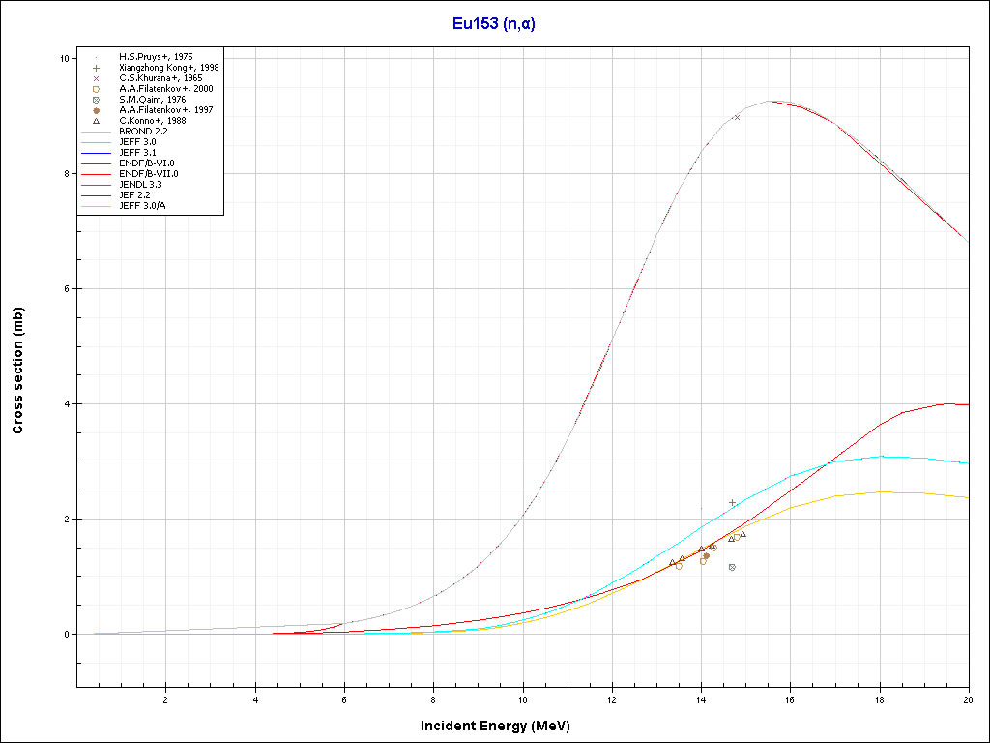This screenshot has width=990, height=743.
Task: Select the magenta JENDL 3.3 line sample
Action: coord(97,185)
